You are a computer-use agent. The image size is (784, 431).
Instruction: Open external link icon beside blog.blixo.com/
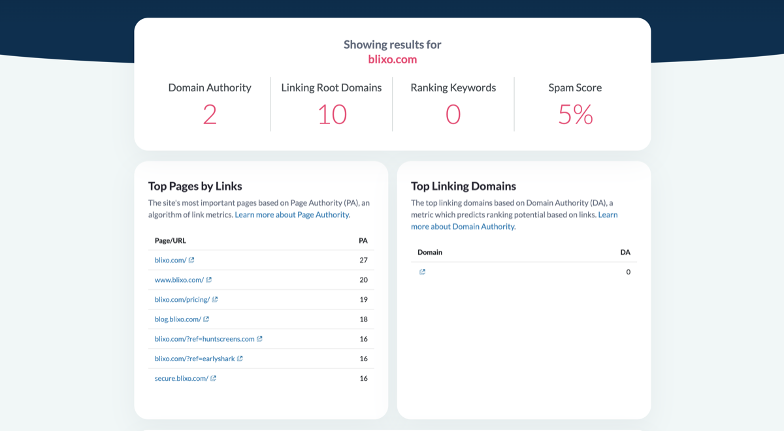coord(206,319)
